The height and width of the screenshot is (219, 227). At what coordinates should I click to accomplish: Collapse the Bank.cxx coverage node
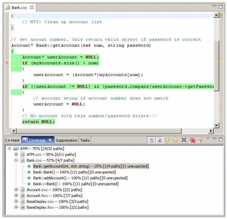point(16,161)
